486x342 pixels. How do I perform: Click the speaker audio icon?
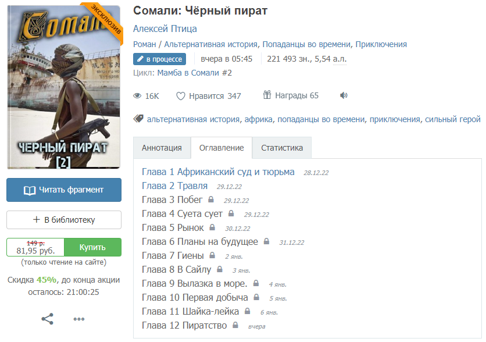point(344,95)
